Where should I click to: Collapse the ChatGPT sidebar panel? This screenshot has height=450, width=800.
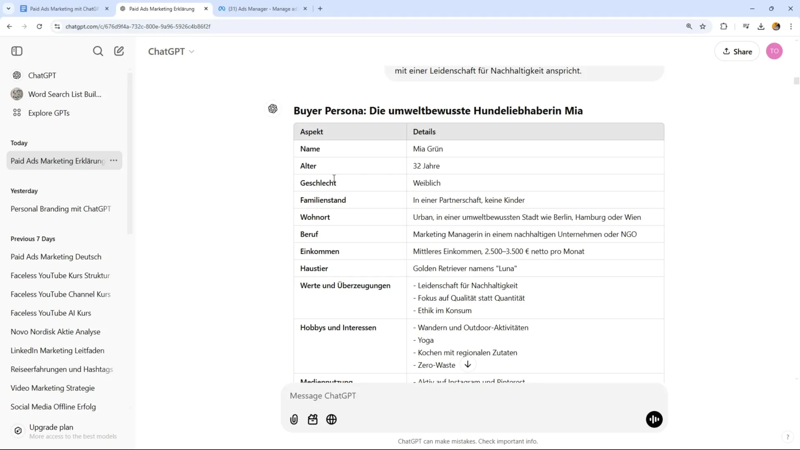point(17,51)
